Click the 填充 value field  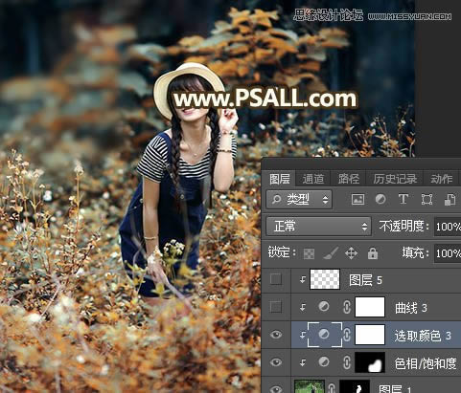[x=448, y=253]
